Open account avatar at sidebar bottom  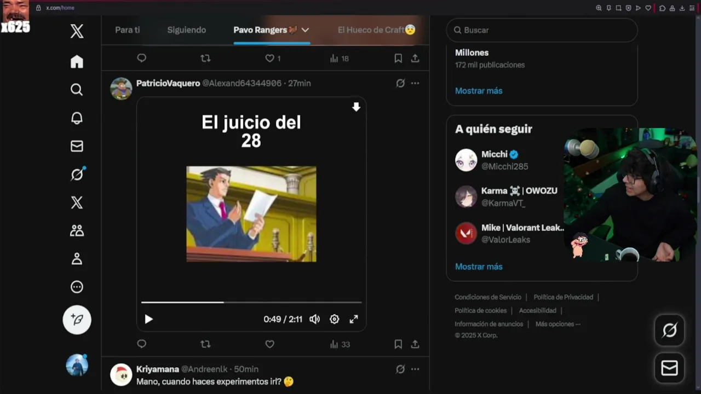(x=77, y=365)
